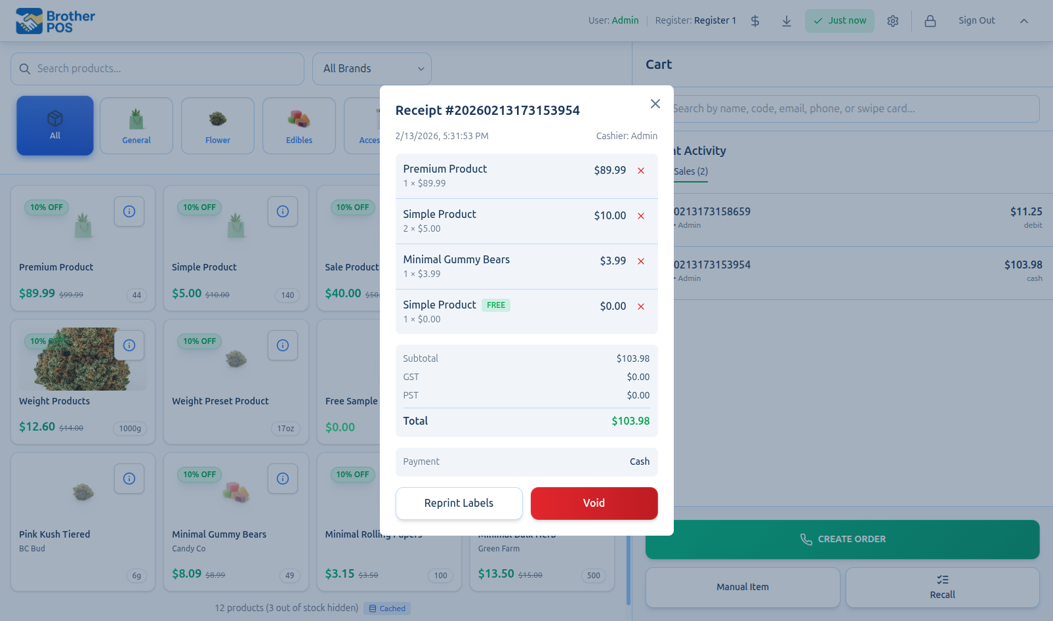This screenshot has width=1053, height=621.
Task: Switch to the General category
Action: point(136,126)
